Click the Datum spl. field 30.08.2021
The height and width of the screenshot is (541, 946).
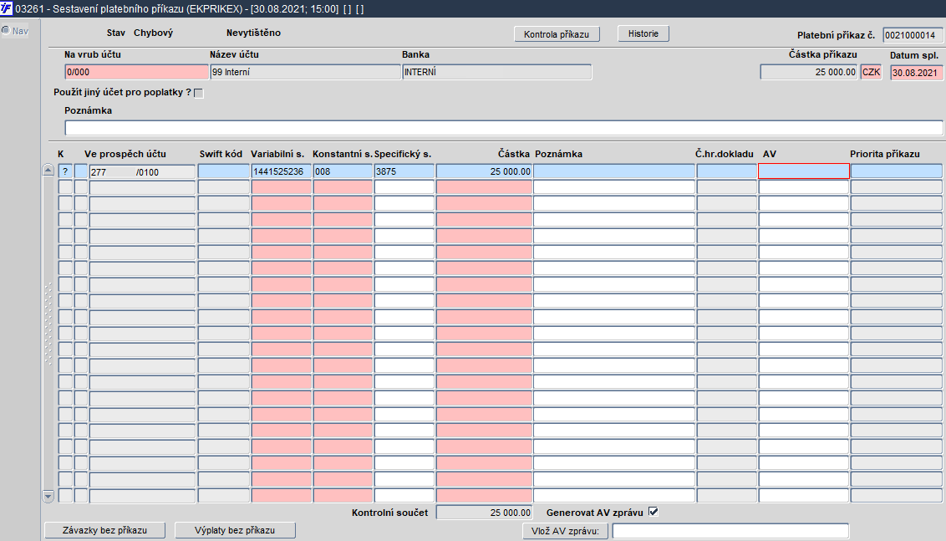pyautogui.click(x=917, y=73)
